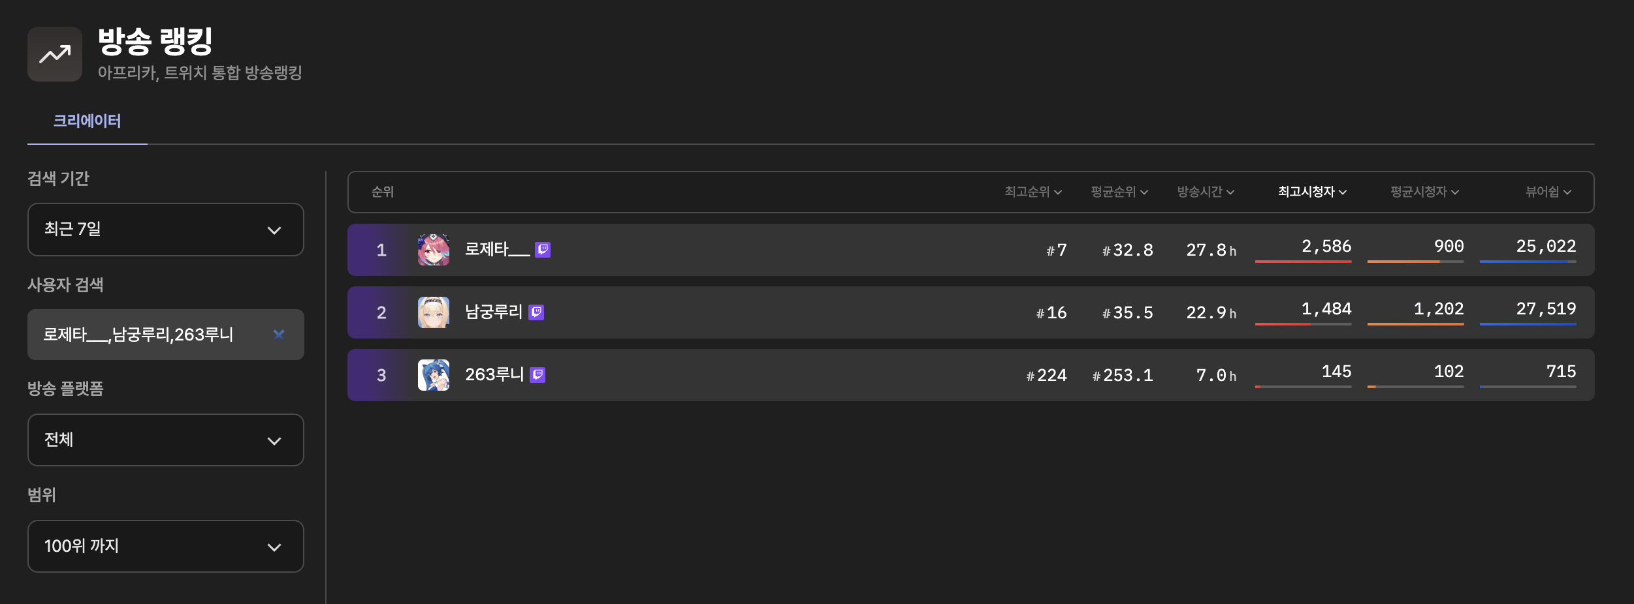Click the 로제타__ profile avatar

(434, 250)
